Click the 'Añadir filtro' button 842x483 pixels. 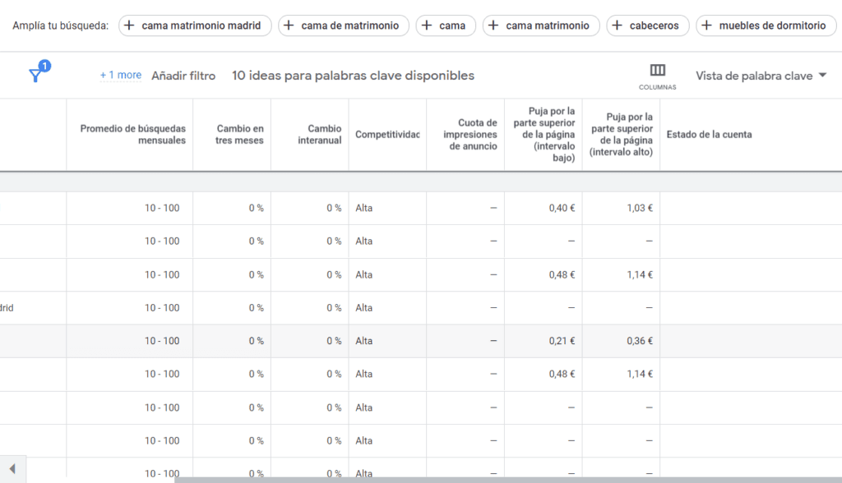[183, 75]
